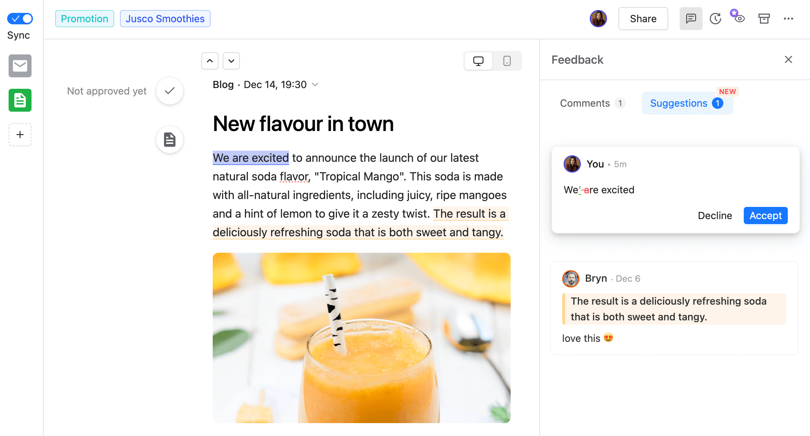Switch to the Comments tab

(584, 102)
